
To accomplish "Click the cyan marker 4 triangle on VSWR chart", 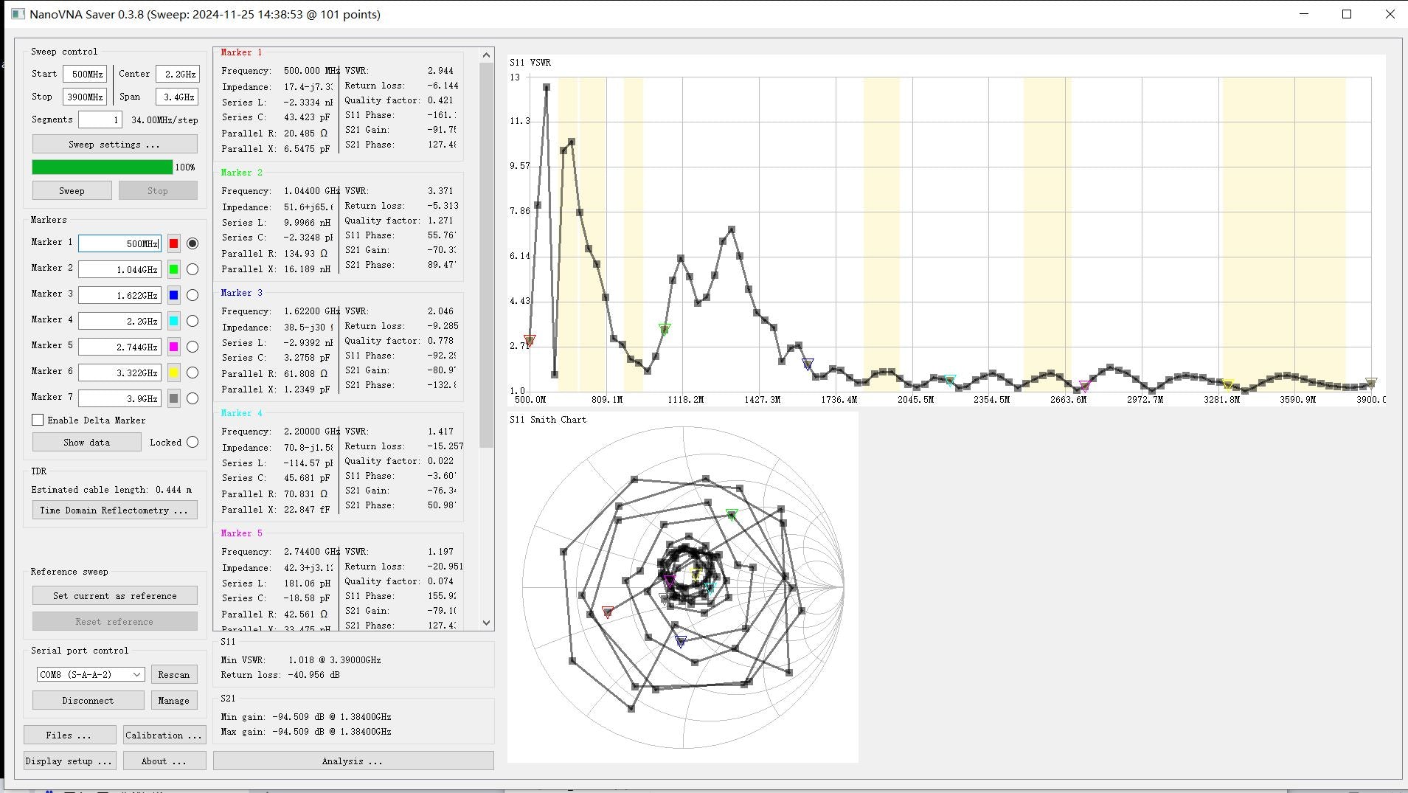I will click(x=950, y=380).
